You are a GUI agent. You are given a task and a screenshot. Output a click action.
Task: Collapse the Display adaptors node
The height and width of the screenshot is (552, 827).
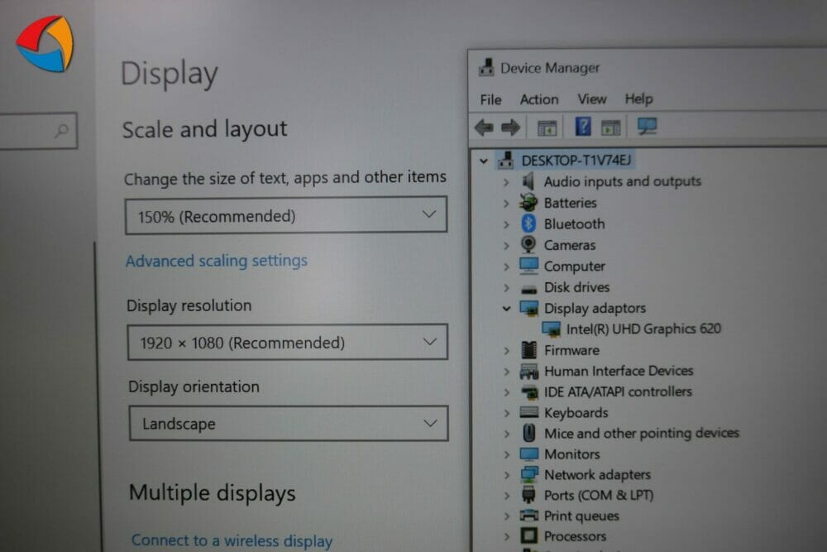tap(506, 308)
